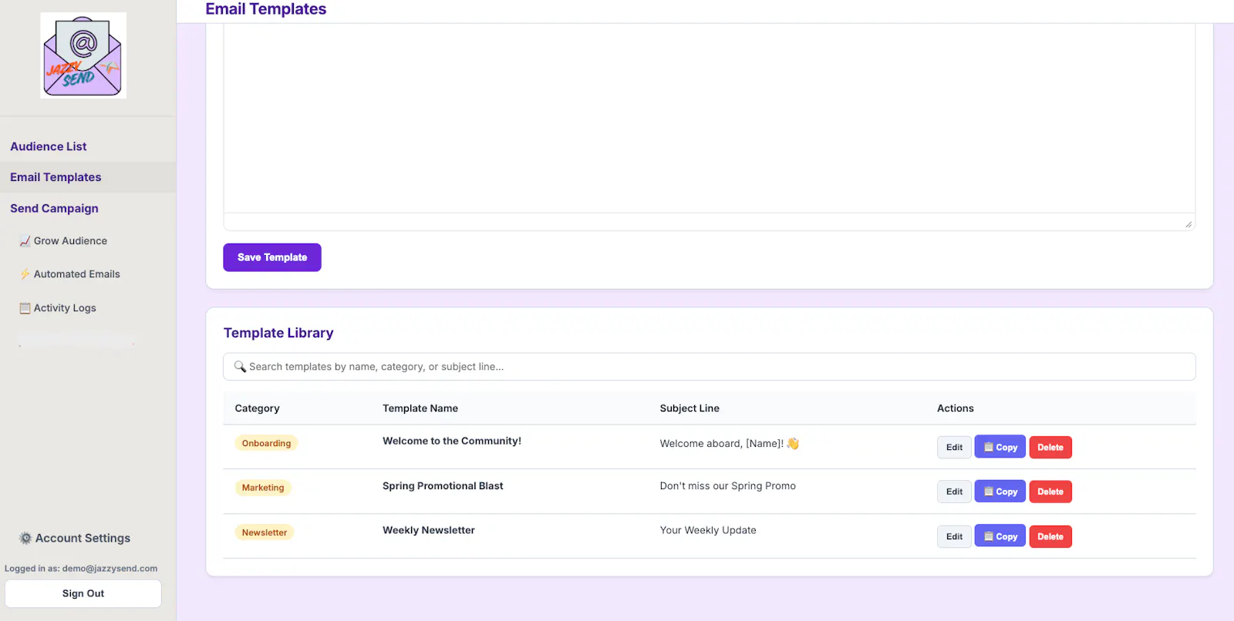Copy the Spring Promotional Blast template
This screenshot has width=1234, height=621.
tap(1000, 492)
